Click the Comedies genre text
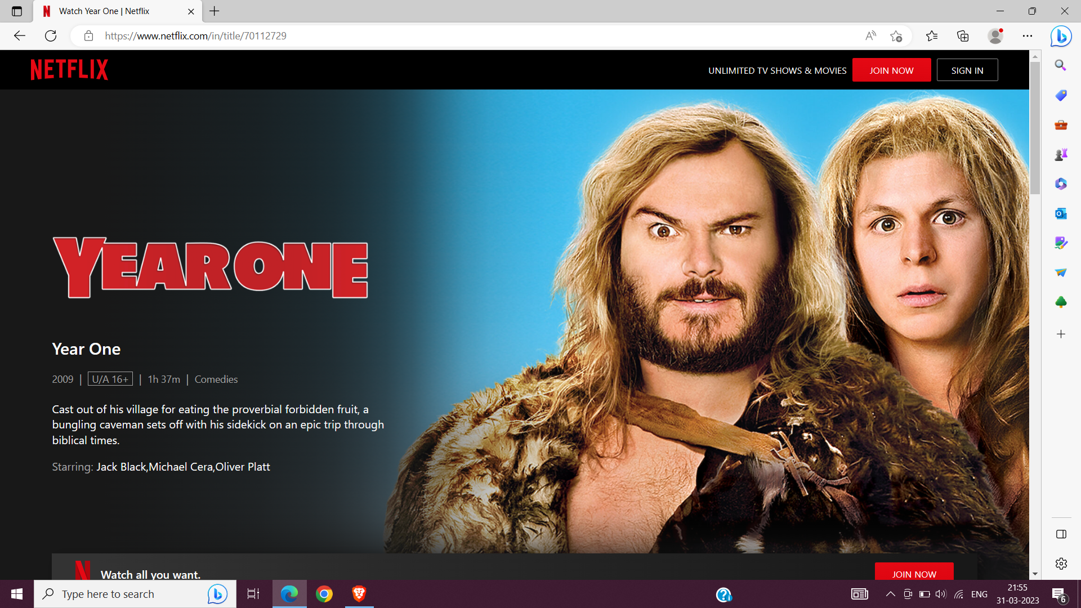1081x608 pixels. (216, 379)
